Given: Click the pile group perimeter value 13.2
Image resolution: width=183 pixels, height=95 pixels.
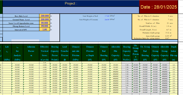Looking at the screenshot, I should point(167,33).
